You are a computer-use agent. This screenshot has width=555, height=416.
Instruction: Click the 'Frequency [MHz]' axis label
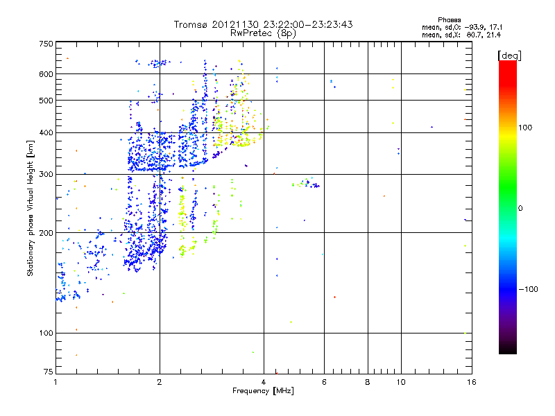263,391
